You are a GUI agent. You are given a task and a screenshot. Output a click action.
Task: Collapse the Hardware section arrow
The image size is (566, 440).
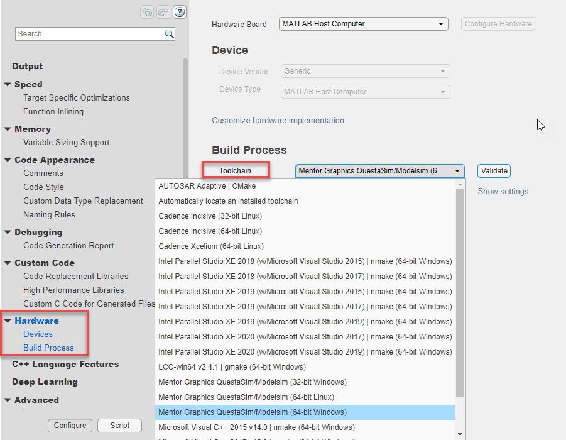click(8, 321)
